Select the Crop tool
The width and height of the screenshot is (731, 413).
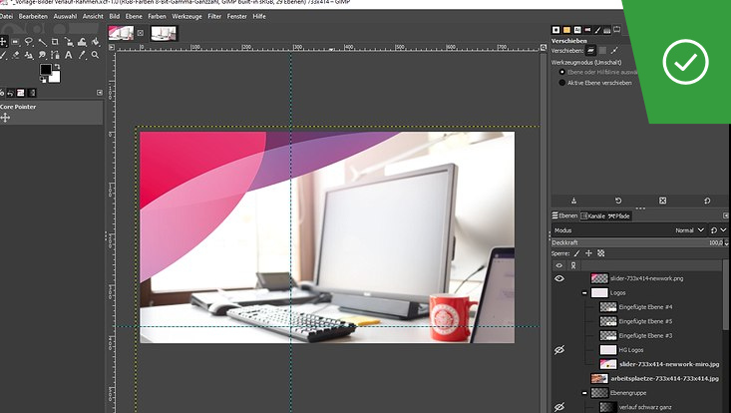point(56,42)
